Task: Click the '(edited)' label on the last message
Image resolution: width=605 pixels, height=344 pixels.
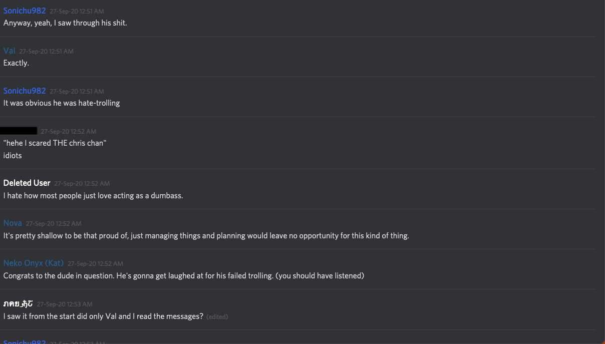Action: 217,316
